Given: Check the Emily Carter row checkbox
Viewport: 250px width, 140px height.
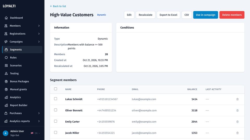Looking at the screenshot, I should pos(55,121).
